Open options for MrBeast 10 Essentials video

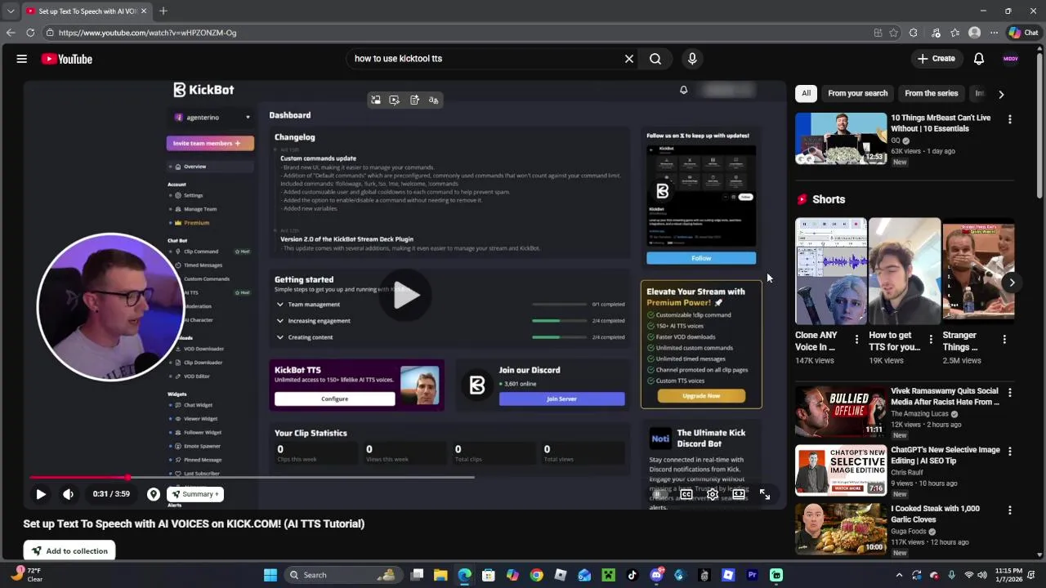[x=1010, y=119]
